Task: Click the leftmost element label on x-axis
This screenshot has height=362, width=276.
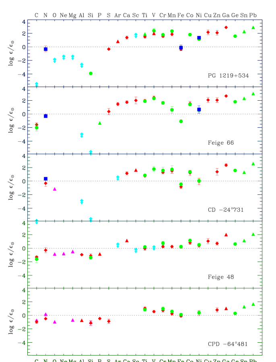Action: click(37, 360)
